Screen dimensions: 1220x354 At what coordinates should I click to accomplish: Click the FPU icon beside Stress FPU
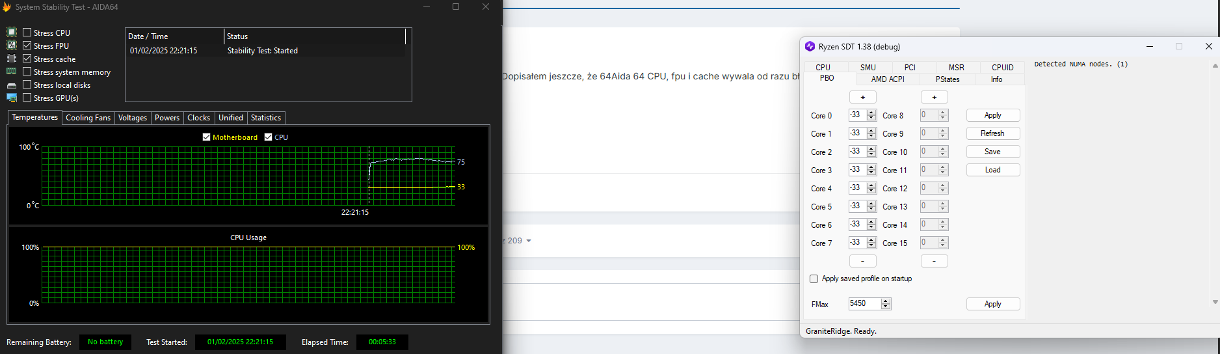point(12,46)
